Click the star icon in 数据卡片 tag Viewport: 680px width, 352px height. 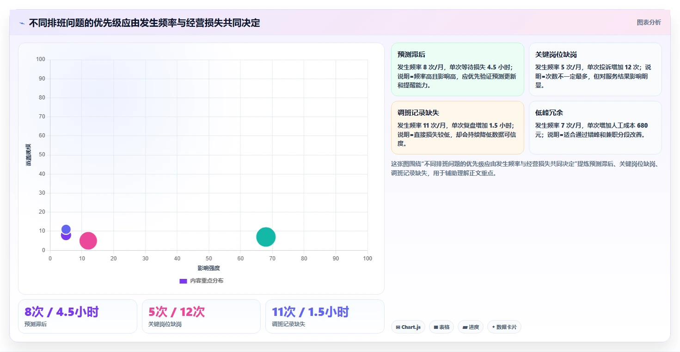pos(494,327)
